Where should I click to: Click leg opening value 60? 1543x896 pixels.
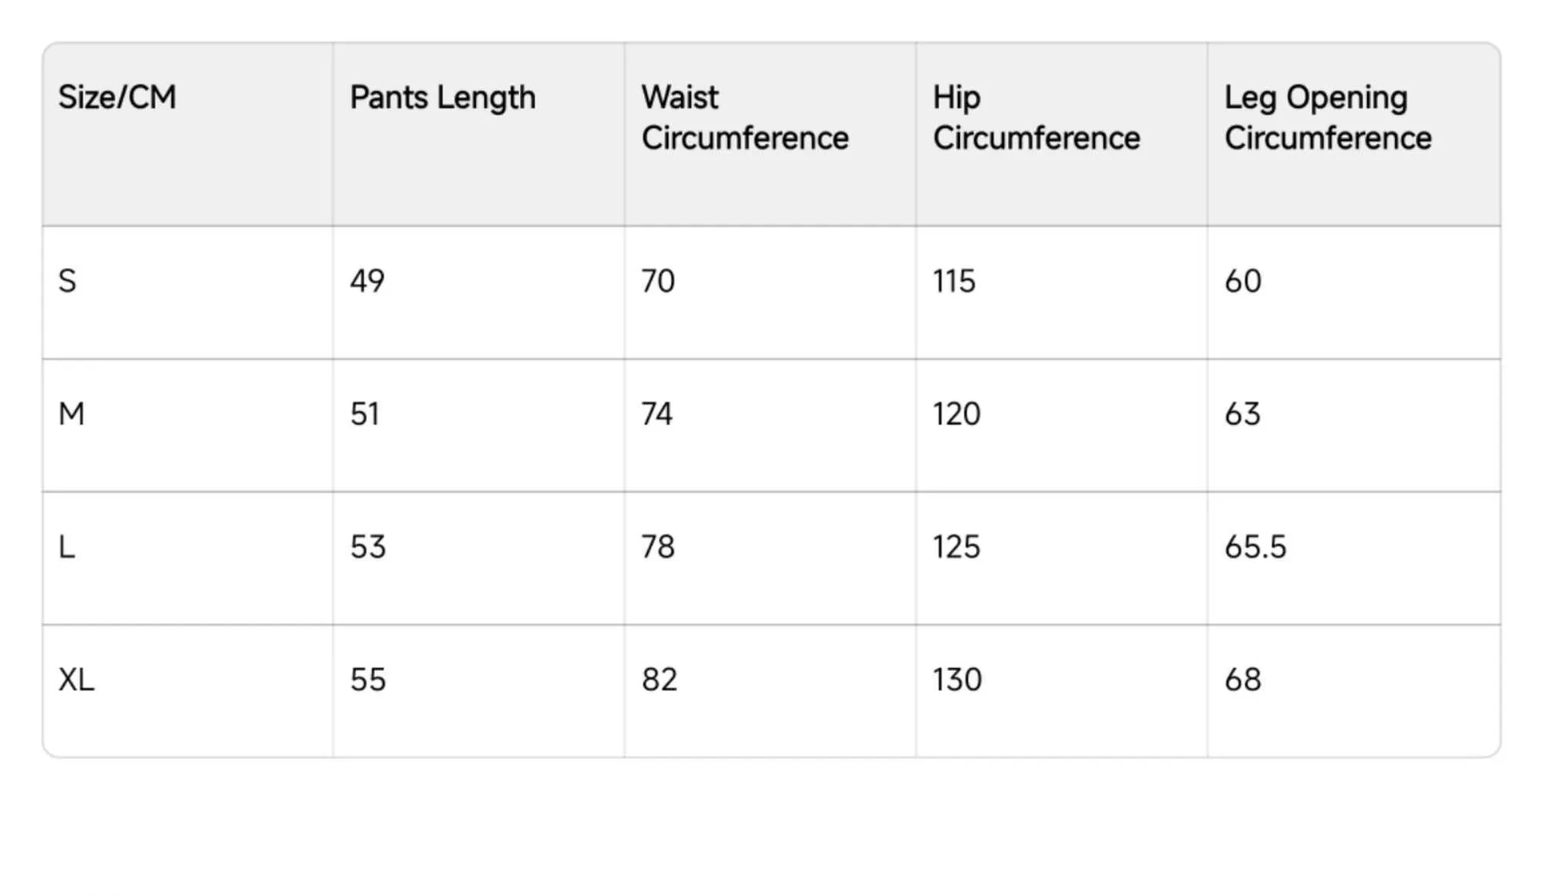[1243, 281]
